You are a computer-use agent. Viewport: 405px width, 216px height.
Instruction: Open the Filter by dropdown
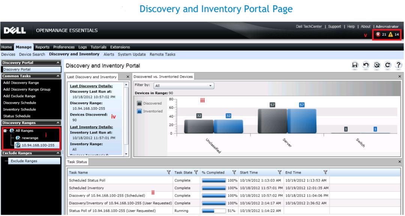tap(184, 86)
